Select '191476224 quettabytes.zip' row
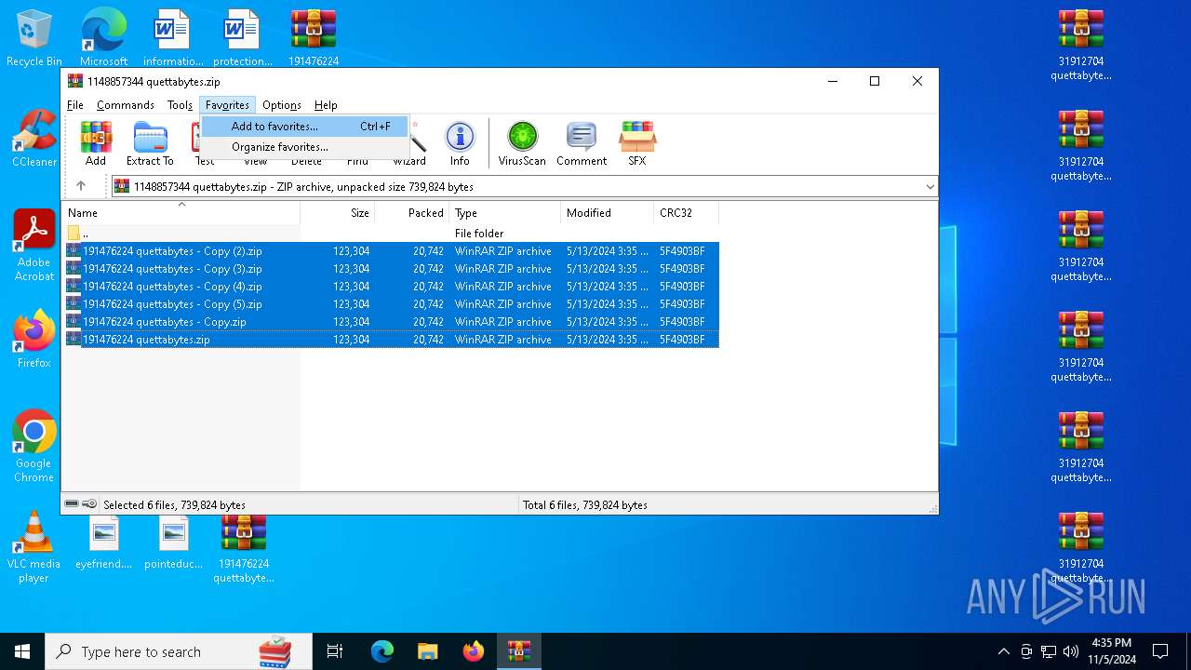 [x=391, y=340]
